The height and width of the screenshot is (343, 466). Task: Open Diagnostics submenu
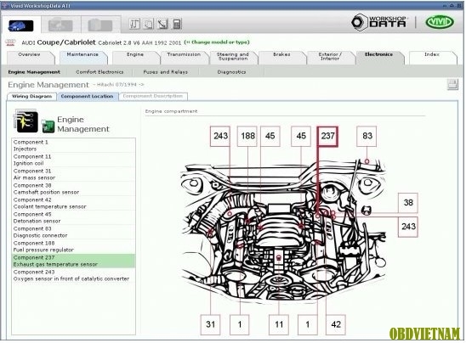click(231, 72)
